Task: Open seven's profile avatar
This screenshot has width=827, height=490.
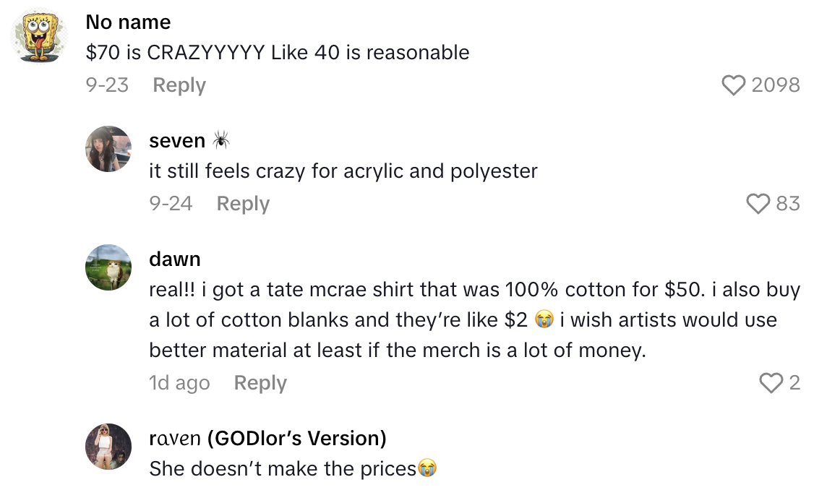Action: 108,149
